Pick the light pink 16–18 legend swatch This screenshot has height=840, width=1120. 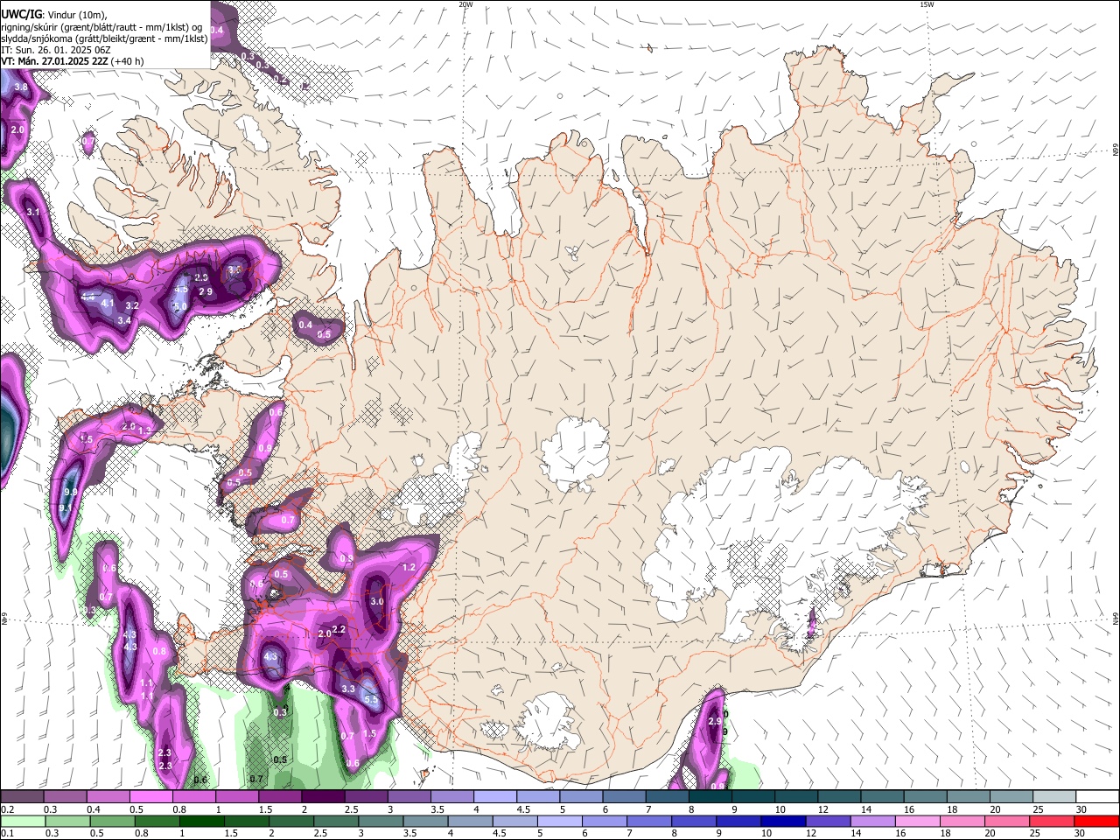click(x=918, y=822)
